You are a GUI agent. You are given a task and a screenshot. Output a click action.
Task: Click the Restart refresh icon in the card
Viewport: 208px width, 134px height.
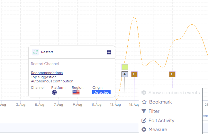click(x=35, y=52)
